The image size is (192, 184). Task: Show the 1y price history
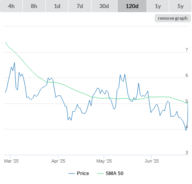tap(158, 6)
